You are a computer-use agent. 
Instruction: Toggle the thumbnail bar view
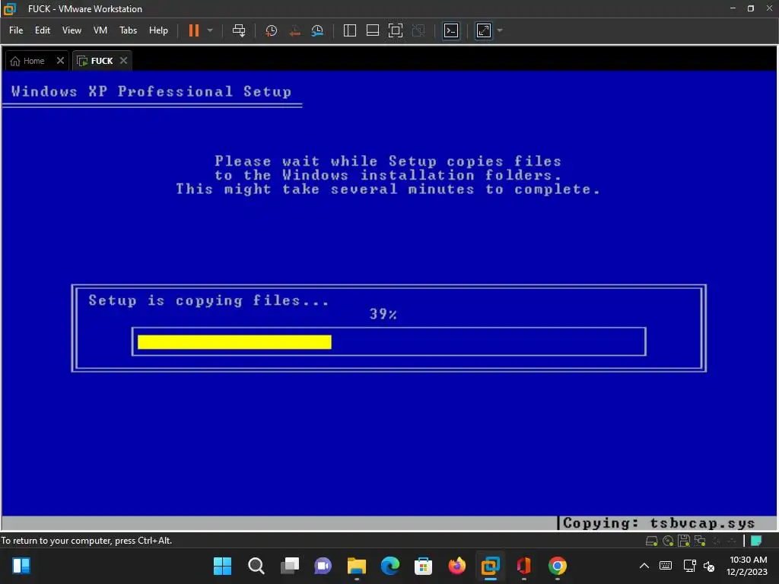373,30
